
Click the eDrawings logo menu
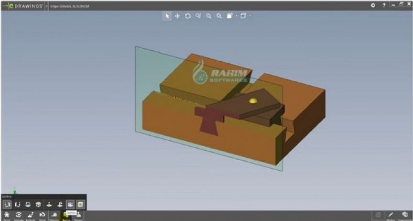[x=23, y=6]
